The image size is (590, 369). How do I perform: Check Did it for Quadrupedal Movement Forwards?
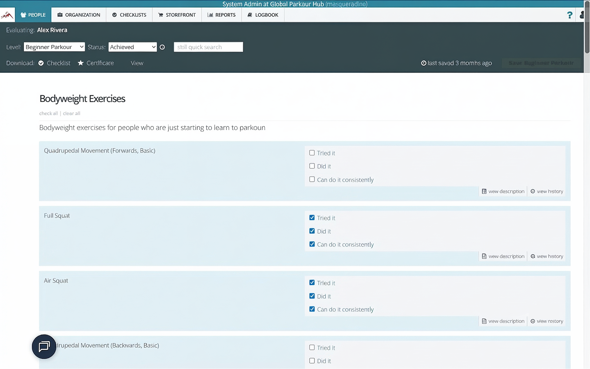tap(312, 166)
